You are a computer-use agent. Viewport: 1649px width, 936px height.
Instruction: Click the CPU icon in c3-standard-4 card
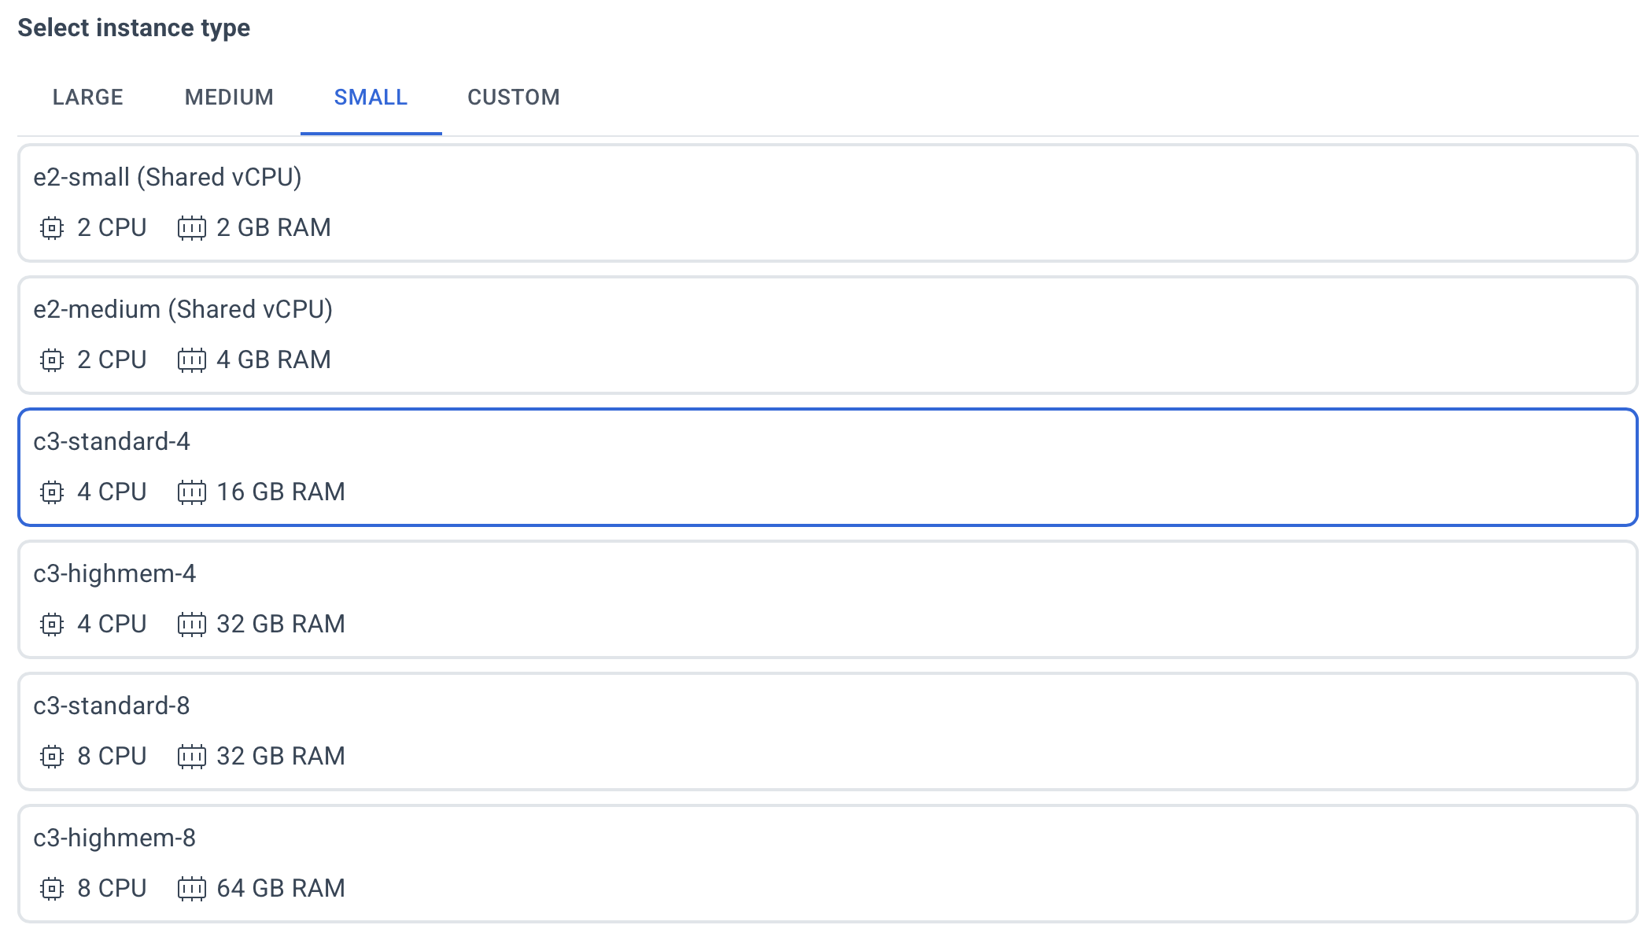[x=52, y=492]
